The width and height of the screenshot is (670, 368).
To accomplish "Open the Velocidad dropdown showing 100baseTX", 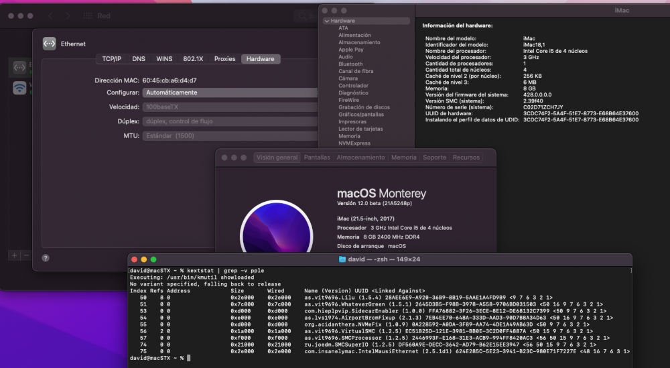I will pyautogui.click(x=230, y=107).
